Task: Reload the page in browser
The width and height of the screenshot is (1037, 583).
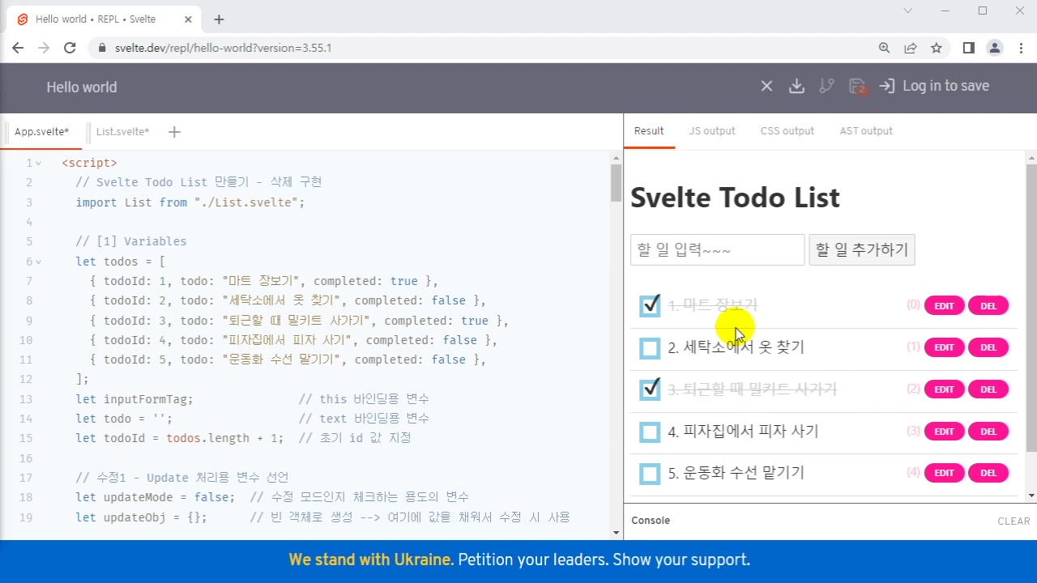Action: [x=70, y=48]
